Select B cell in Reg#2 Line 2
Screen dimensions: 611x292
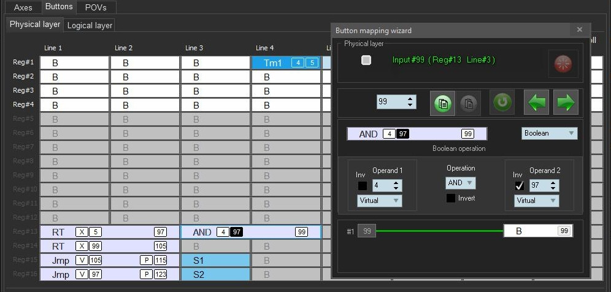pos(145,77)
